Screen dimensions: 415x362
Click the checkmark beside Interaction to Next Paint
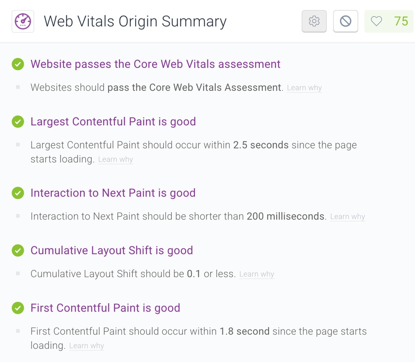click(x=18, y=193)
